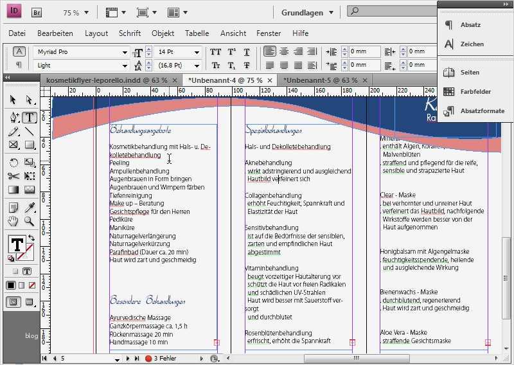Image resolution: width=514 pixels, height=365 pixels.
Task: Select the Rectangle Frame tool
Action: pos(13,145)
